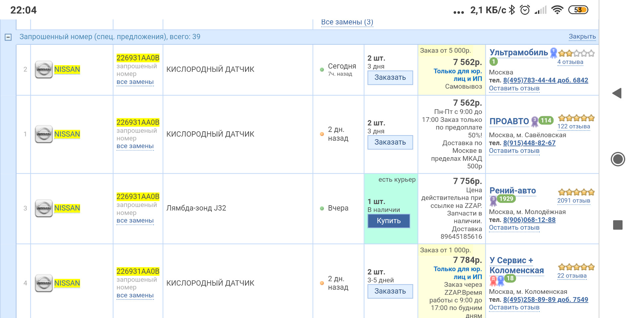Click the 1929 badge under Рений-авто
This screenshot has height=318, width=637.
click(x=506, y=199)
